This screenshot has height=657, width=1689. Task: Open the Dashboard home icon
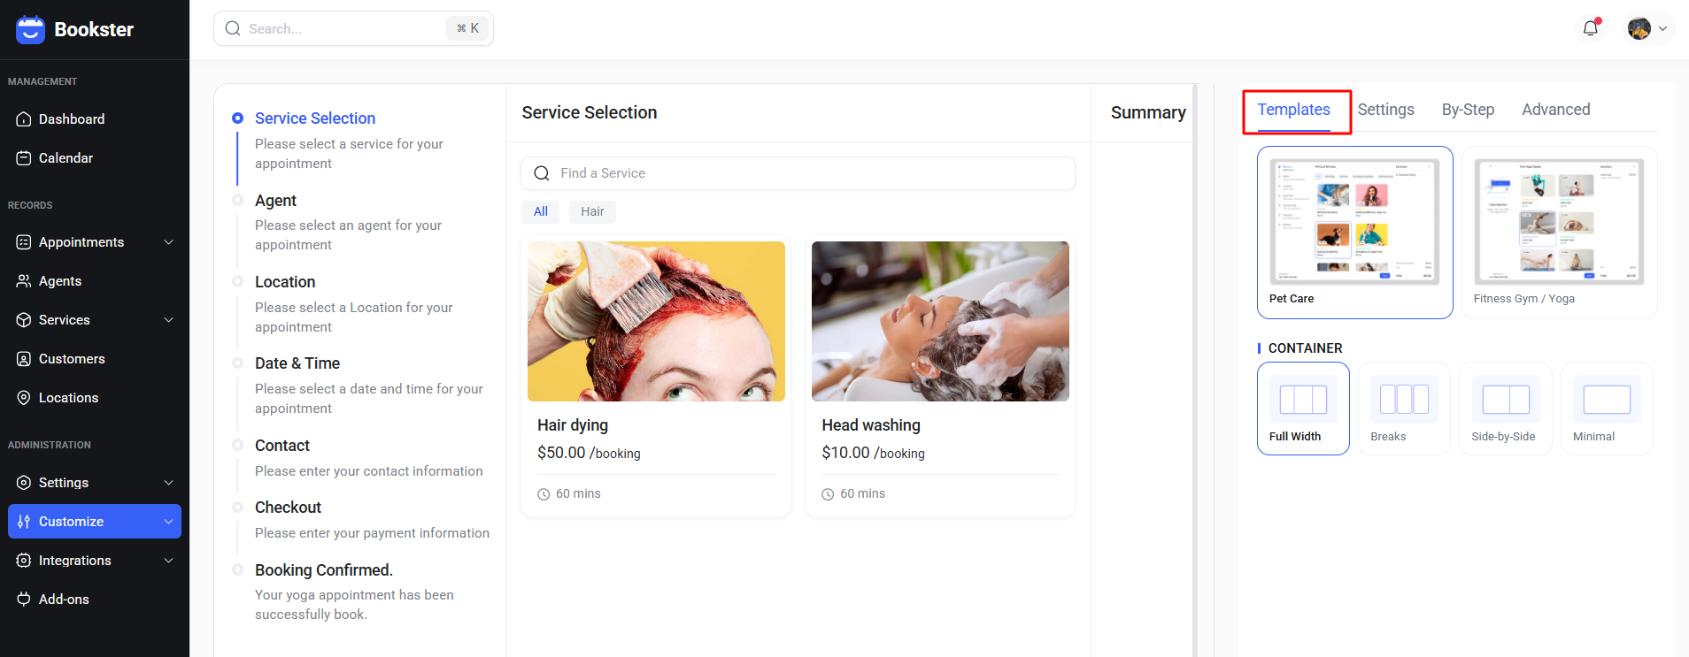pyautogui.click(x=24, y=118)
